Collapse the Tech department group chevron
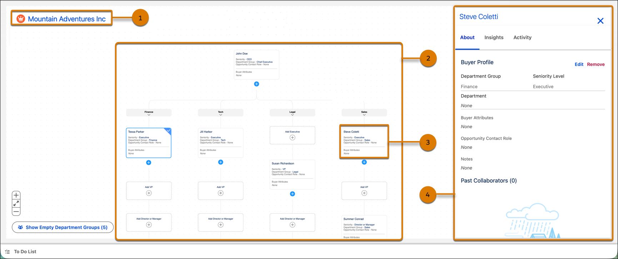Image resolution: width=618 pixels, height=259 pixels. (x=220, y=115)
